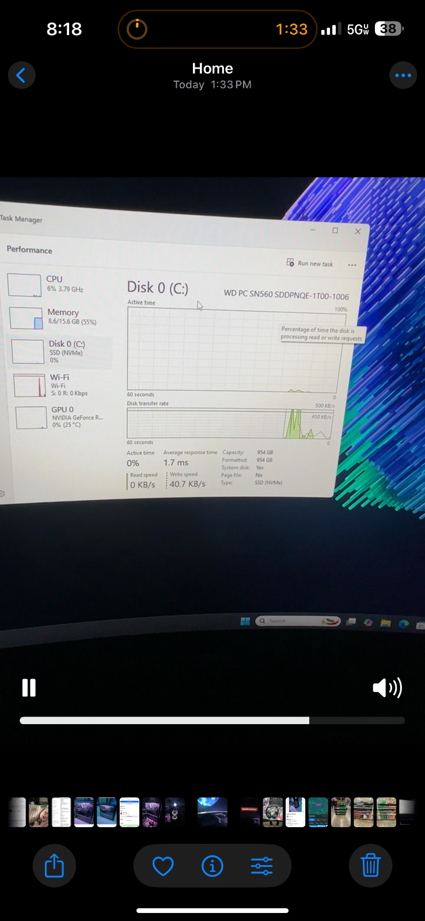
Task: Tap the Share icon
Action: pos(54,866)
